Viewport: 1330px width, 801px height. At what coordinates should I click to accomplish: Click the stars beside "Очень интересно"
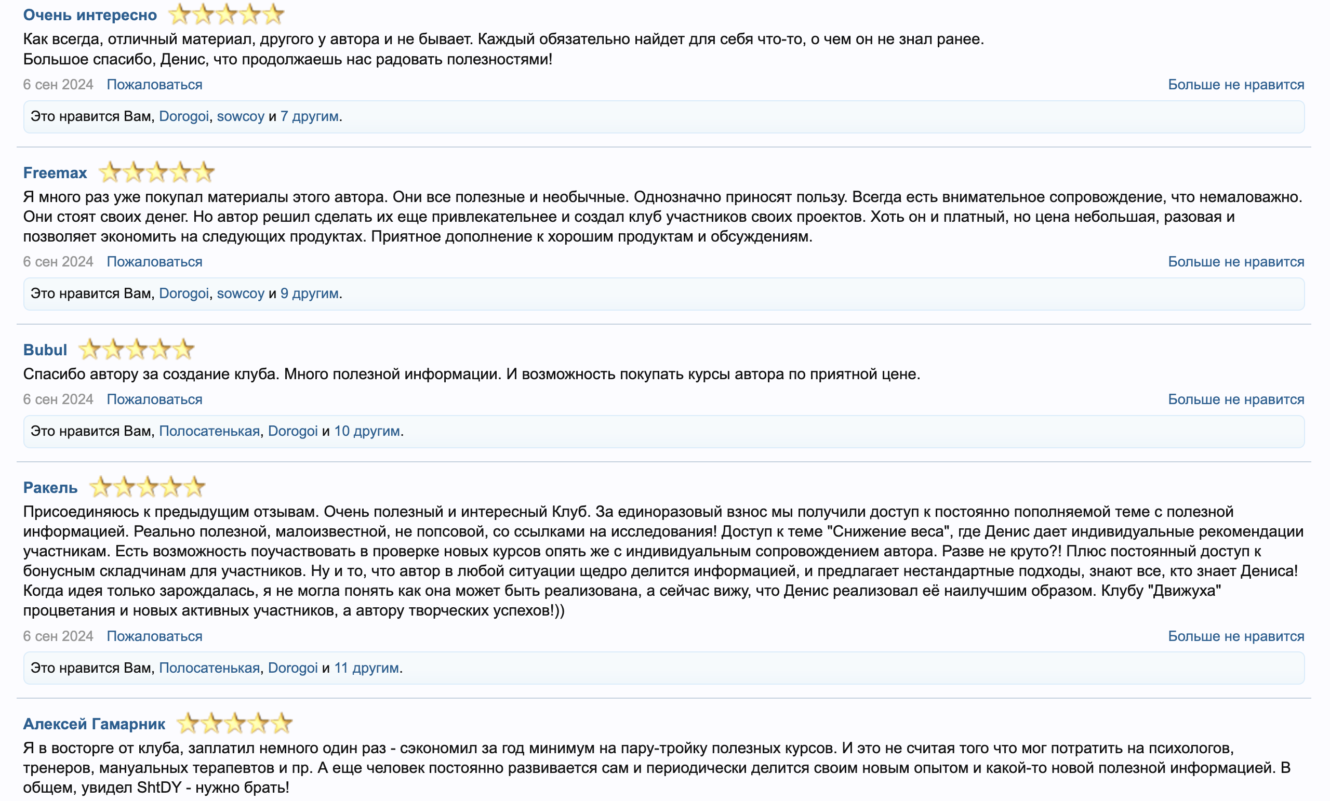[226, 15]
